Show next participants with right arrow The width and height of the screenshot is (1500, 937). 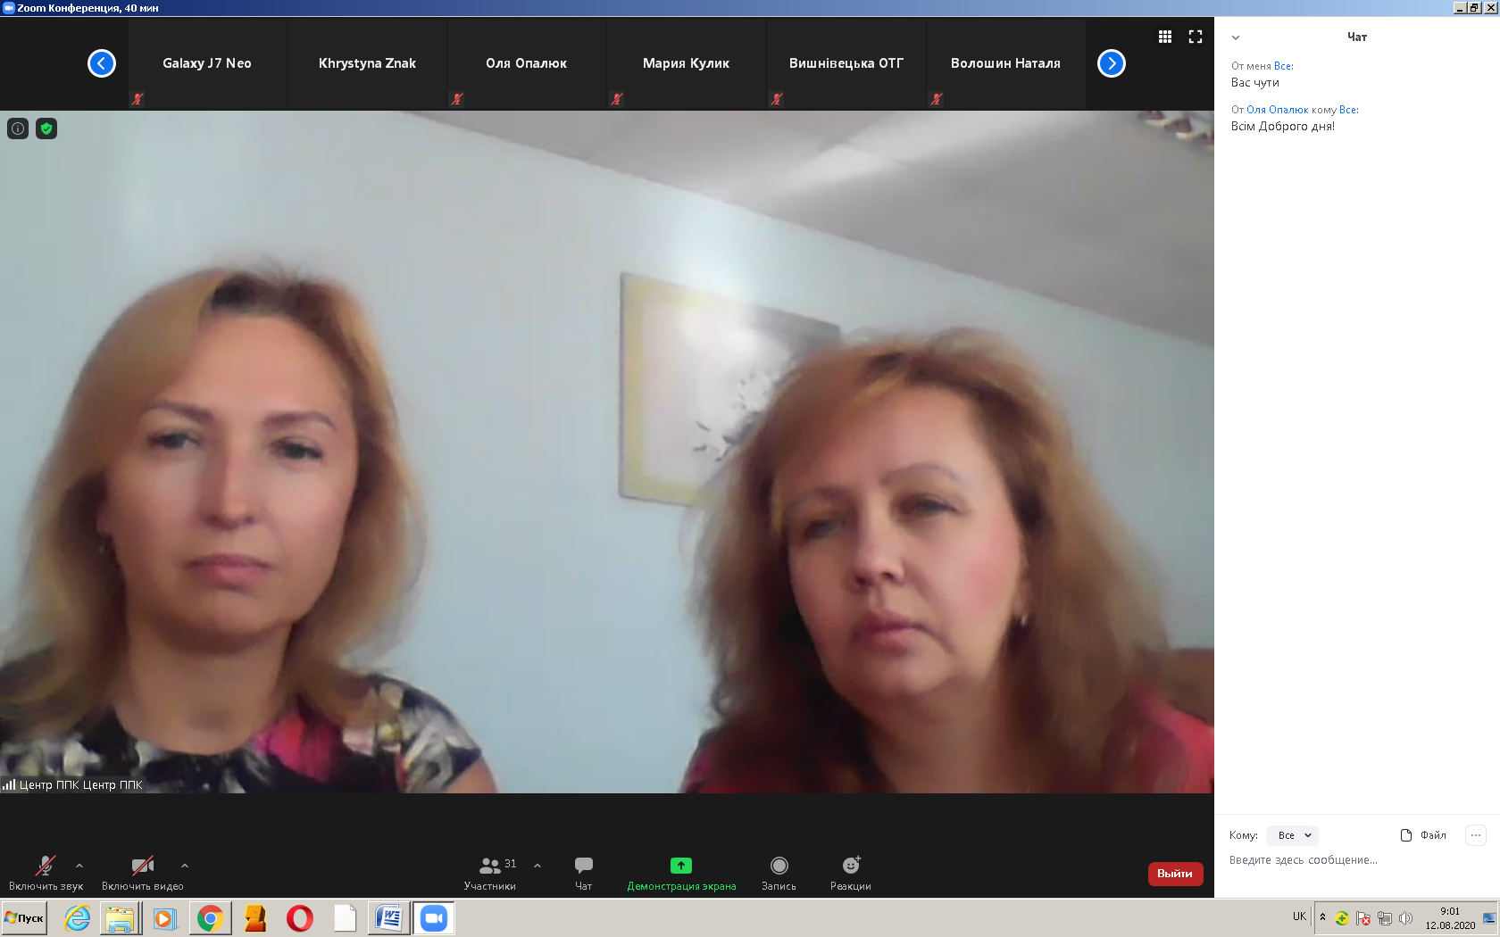1112,63
